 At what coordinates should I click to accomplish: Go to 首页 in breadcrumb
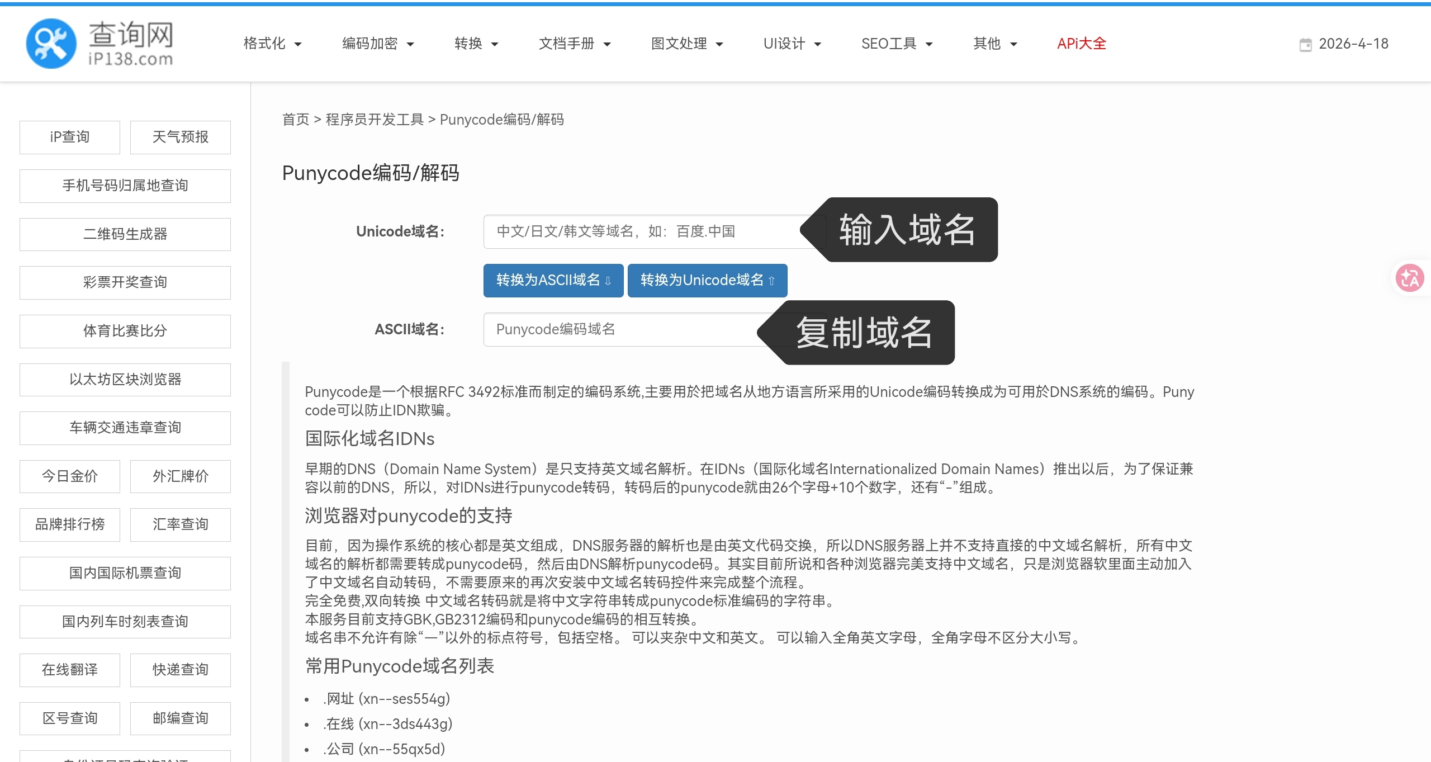[x=296, y=120]
